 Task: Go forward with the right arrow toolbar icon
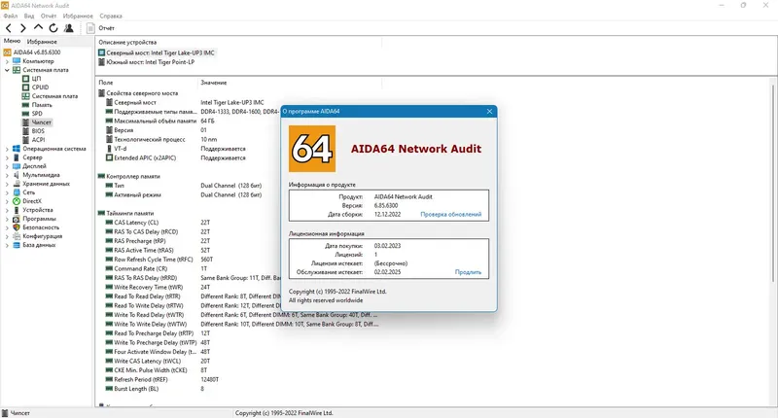click(22, 28)
